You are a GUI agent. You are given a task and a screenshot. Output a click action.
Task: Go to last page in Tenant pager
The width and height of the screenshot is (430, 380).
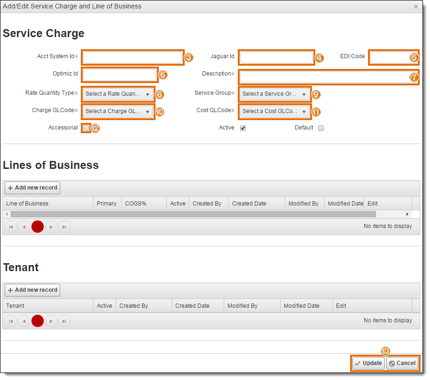pyautogui.click(x=64, y=321)
